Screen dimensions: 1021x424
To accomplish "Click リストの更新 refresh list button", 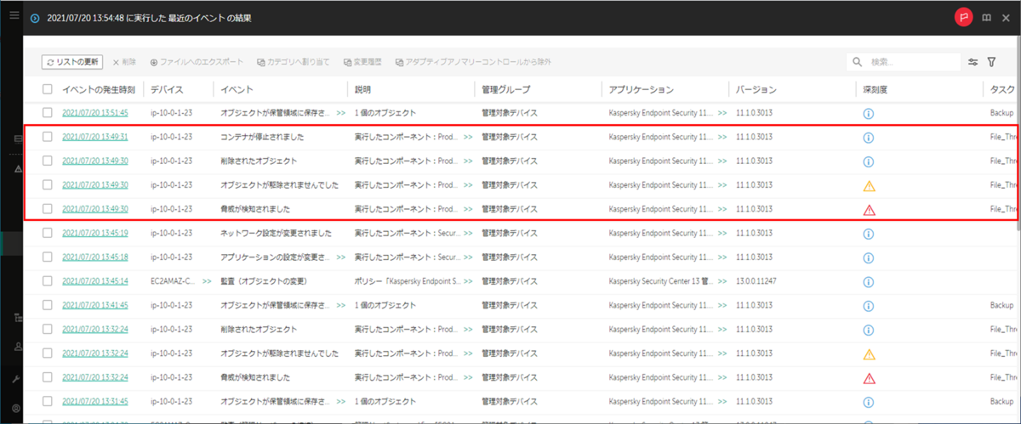I will [x=72, y=62].
